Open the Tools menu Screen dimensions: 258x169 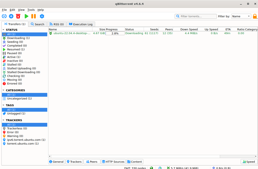point(31,9)
